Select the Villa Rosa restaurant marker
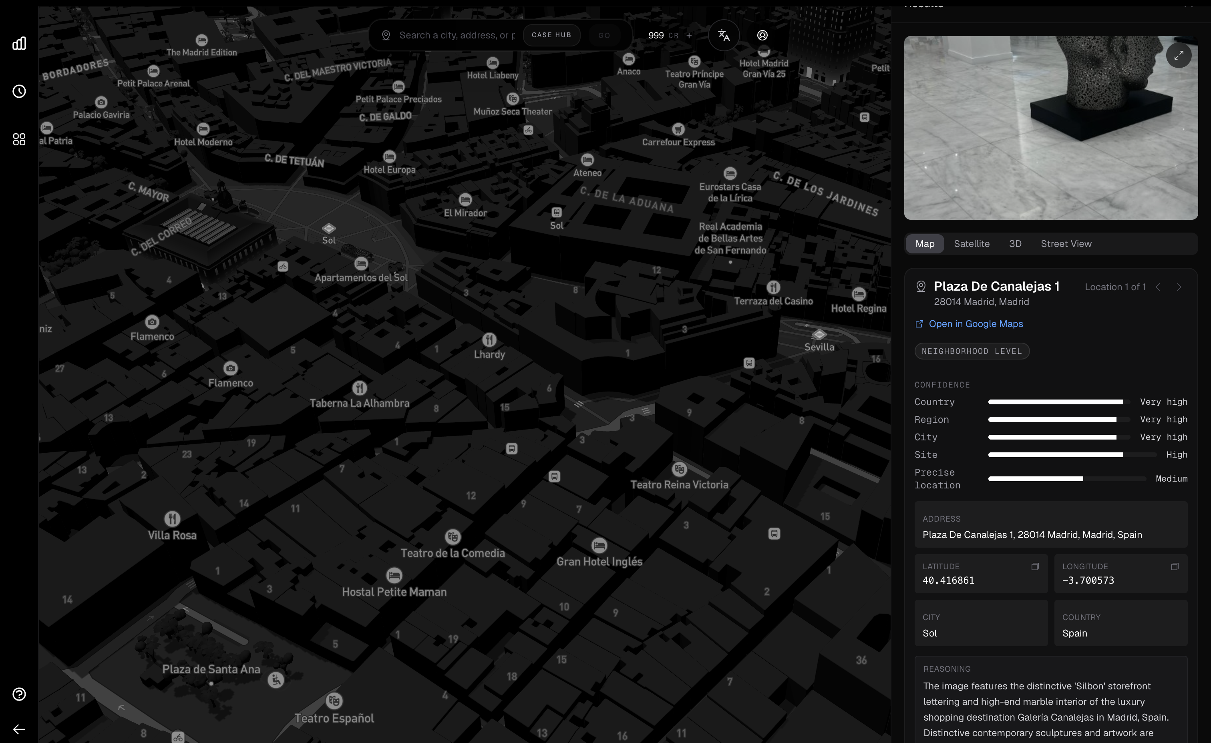This screenshot has width=1211, height=743. click(172, 519)
